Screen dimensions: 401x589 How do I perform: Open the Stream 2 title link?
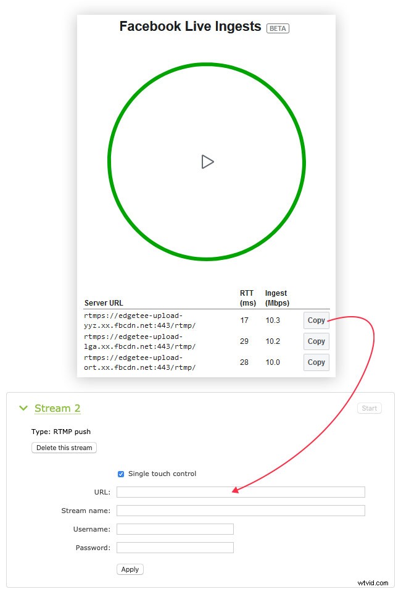57,408
